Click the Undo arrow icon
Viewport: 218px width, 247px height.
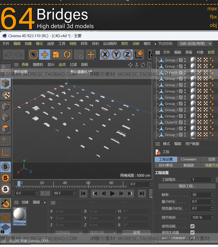pos(8,55)
